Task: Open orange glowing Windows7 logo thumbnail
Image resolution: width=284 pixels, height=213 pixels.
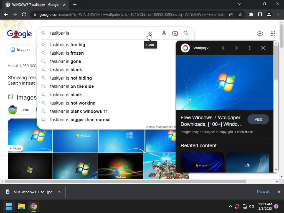Action: [120, 166]
